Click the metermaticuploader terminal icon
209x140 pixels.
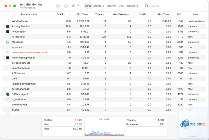[8, 58]
